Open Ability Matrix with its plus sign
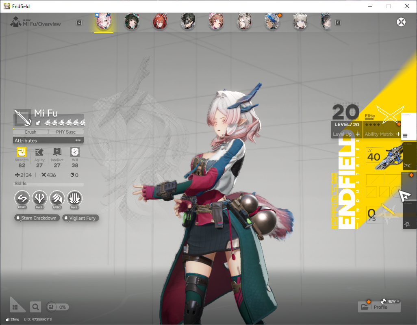 pos(398,134)
